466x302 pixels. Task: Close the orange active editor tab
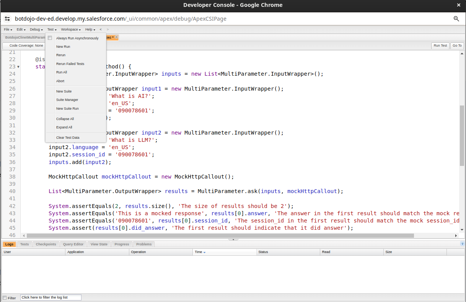click(x=117, y=37)
